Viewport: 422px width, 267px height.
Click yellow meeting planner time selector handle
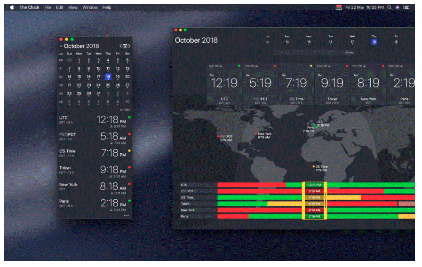click(x=314, y=201)
